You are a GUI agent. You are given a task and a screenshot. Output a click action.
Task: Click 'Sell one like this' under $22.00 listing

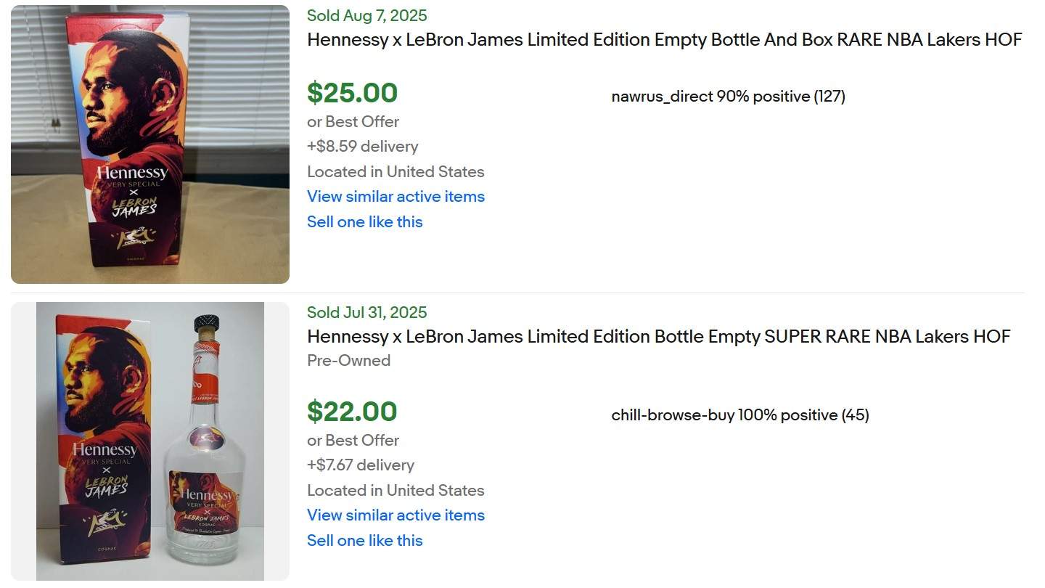[364, 541]
